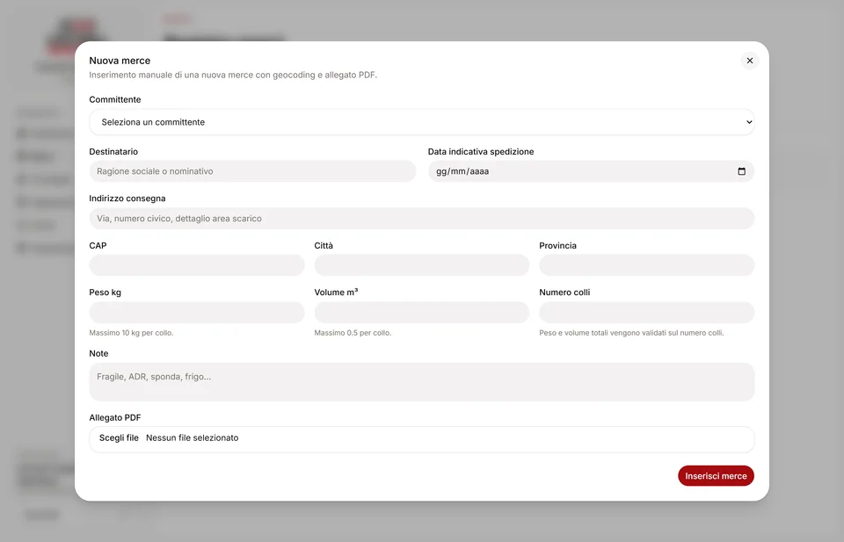Click the Numero colli field

coord(646,313)
